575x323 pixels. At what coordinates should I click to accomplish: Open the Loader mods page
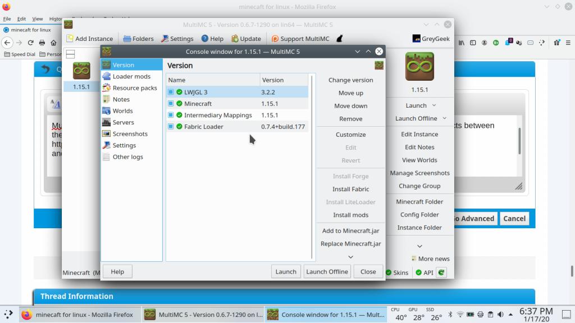click(131, 76)
